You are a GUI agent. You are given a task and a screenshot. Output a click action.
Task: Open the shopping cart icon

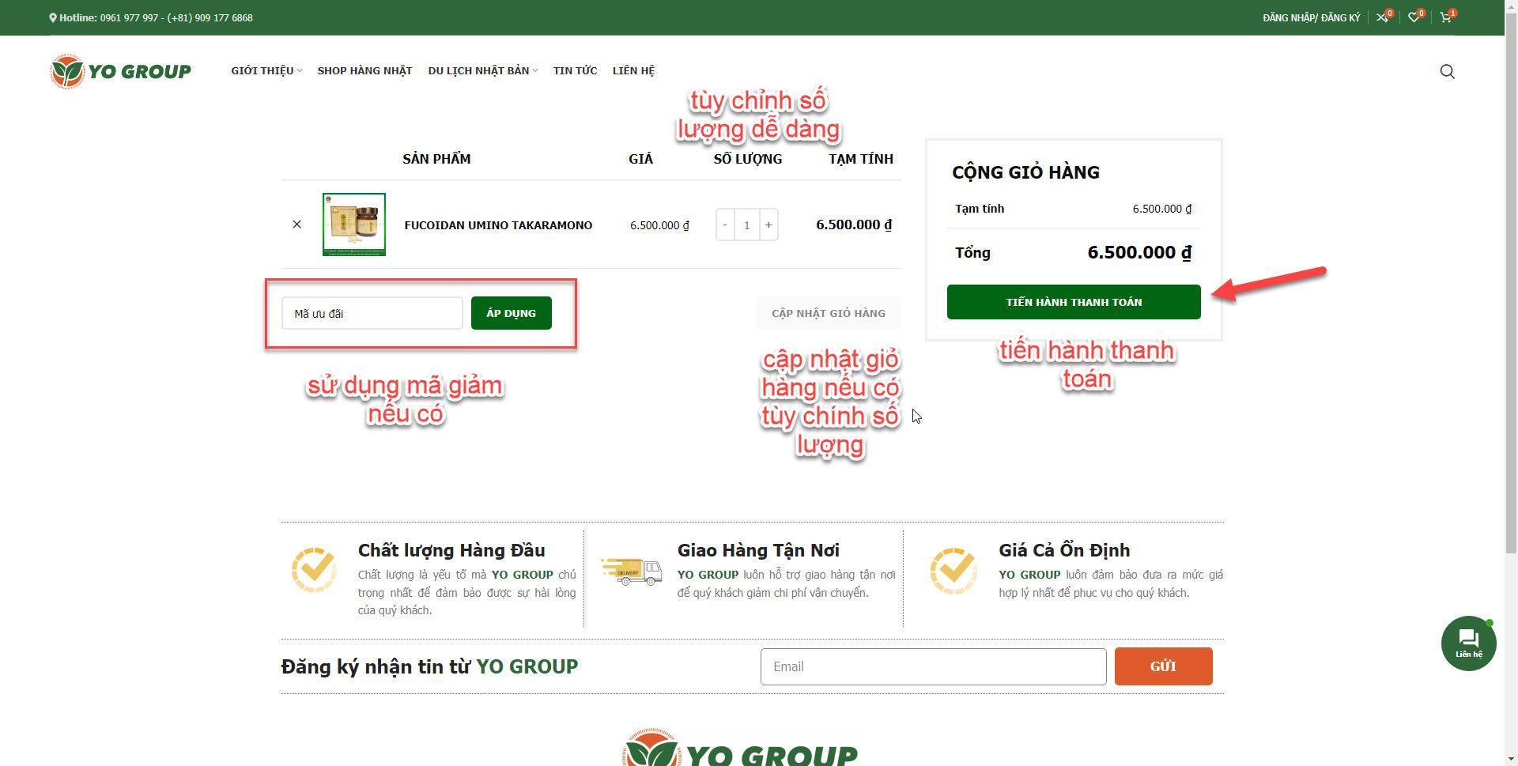tap(1446, 17)
